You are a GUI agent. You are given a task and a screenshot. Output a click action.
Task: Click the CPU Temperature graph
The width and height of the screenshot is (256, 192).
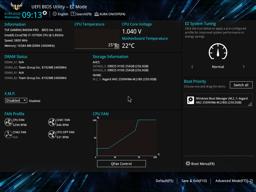click(x=97, y=39)
